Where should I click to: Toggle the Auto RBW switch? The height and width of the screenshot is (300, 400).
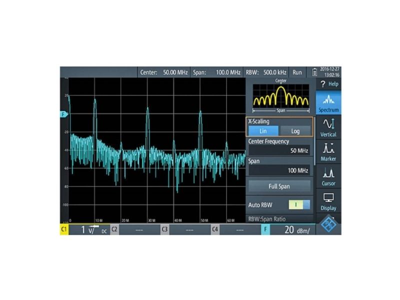click(x=299, y=205)
